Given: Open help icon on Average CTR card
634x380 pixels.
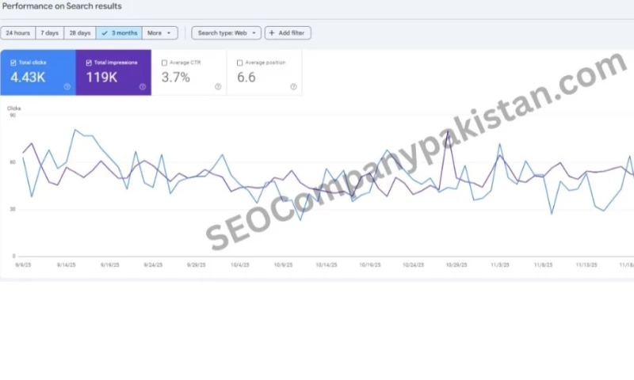Looking at the screenshot, I should [218, 86].
